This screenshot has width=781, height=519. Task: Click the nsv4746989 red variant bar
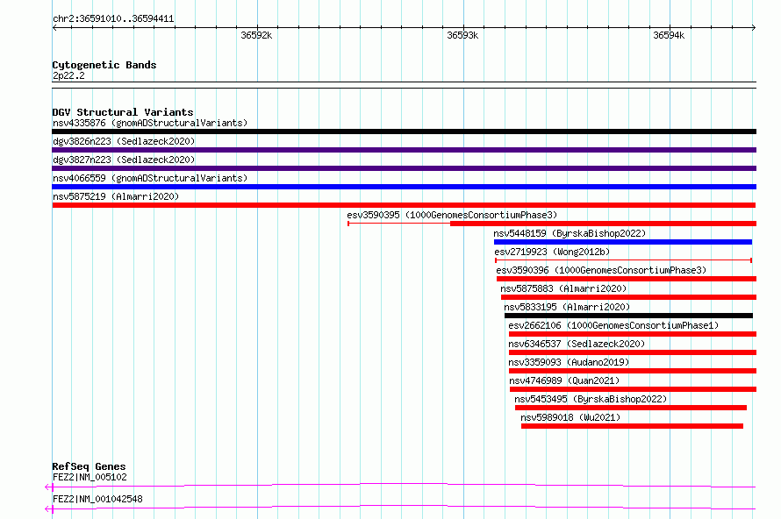tap(633, 389)
